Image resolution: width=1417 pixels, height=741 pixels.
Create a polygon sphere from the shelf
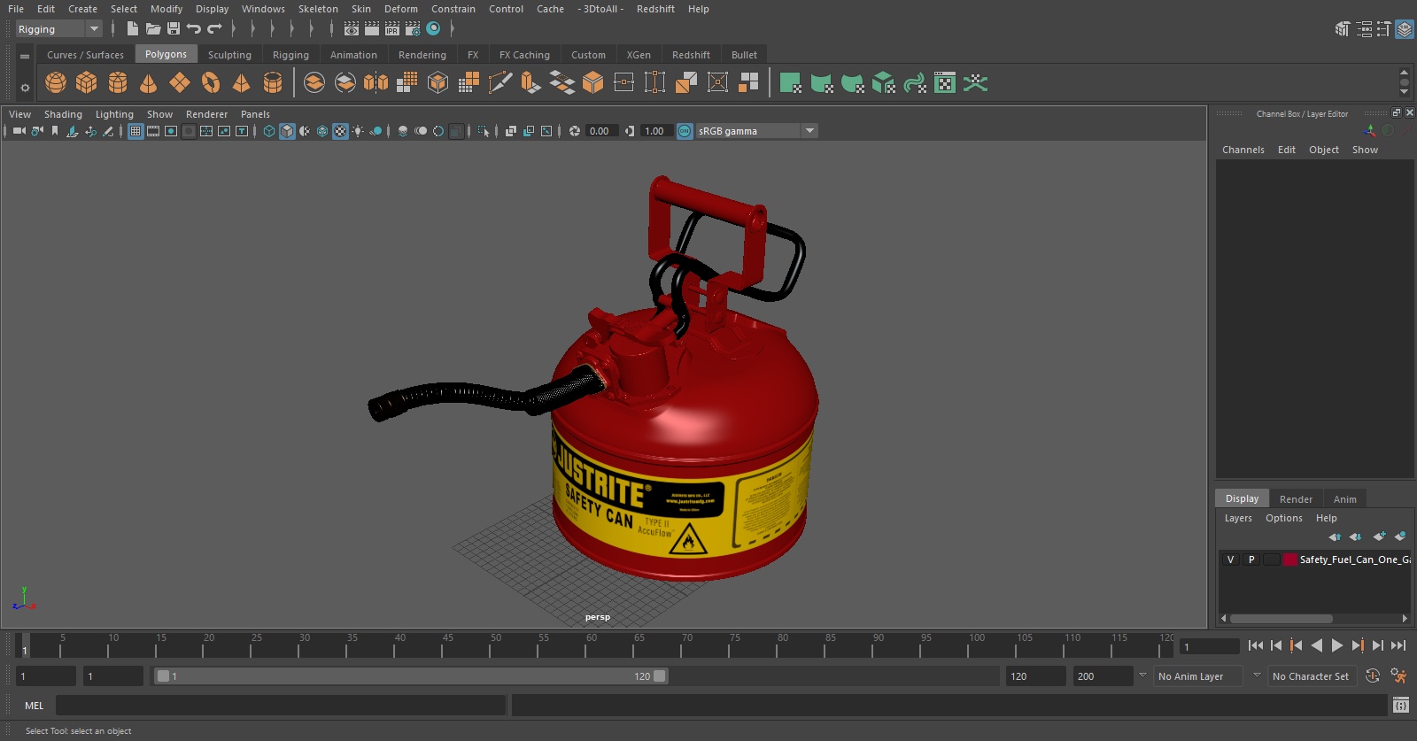pos(56,83)
